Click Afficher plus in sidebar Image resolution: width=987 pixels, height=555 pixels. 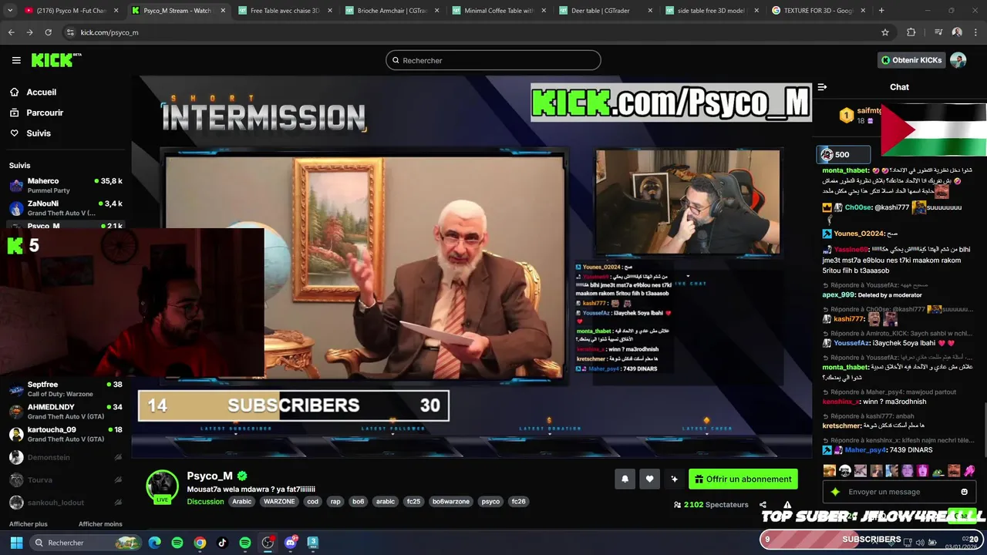coord(29,524)
